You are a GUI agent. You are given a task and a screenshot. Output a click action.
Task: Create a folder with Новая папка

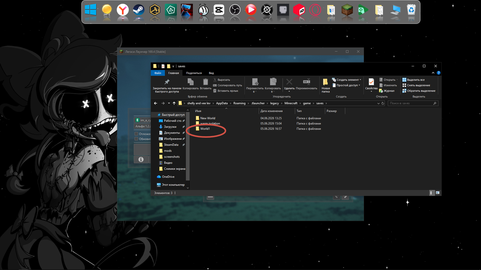pyautogui.click(x=325, y=85)
